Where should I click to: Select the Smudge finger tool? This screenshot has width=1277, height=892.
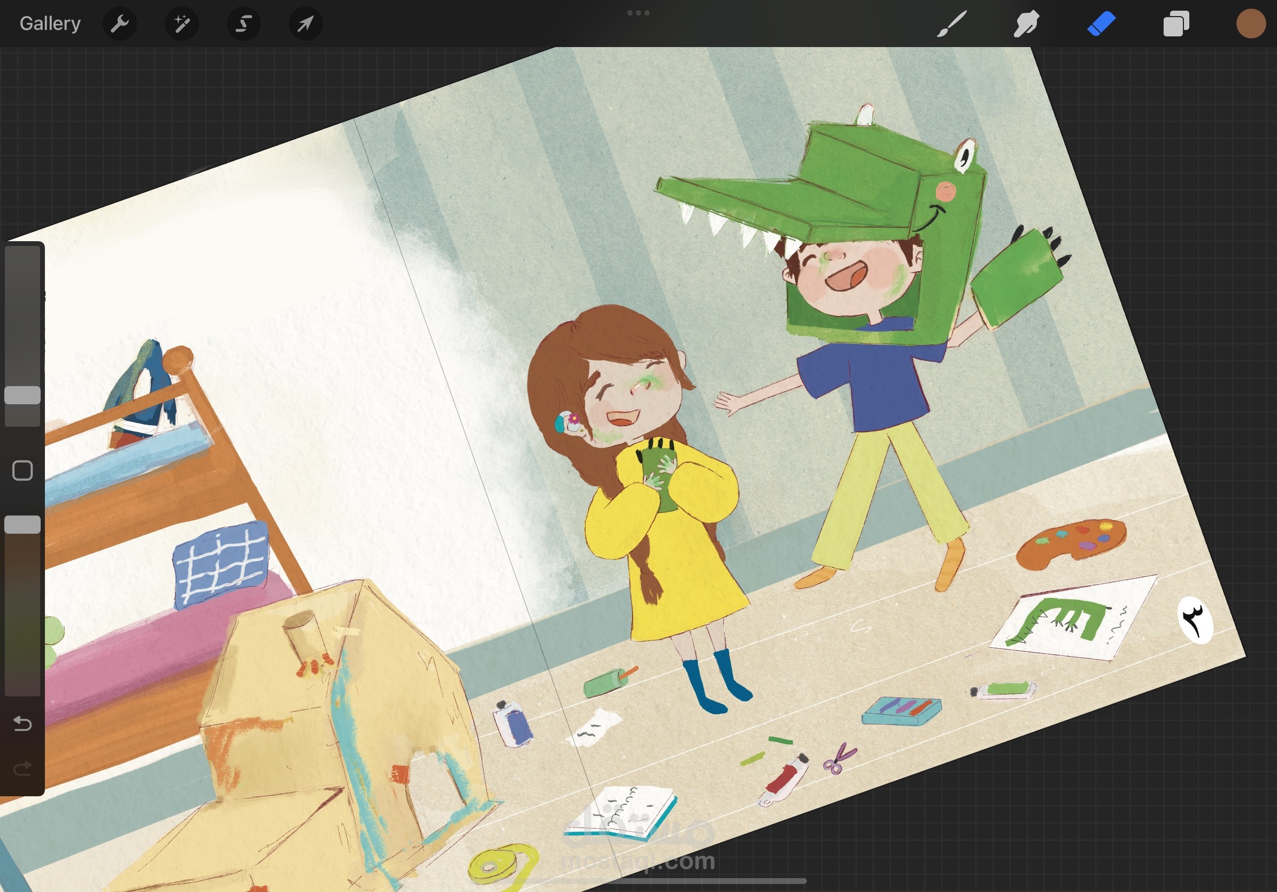point(1026,24)
